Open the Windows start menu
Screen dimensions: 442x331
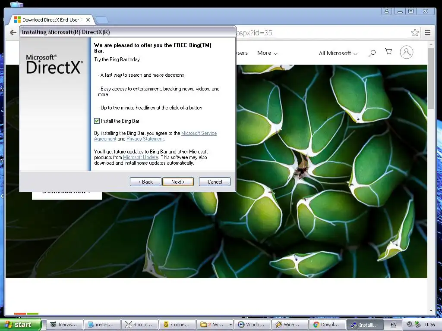(x=21, y=325)
